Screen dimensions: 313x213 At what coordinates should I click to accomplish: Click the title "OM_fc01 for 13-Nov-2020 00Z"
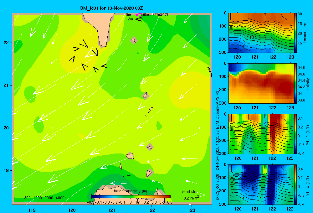111,8
